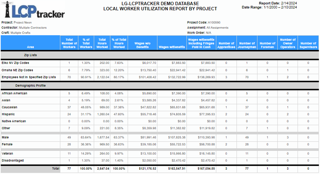This screenshot has height=174, width=320.
Task: Click the Multiple Crafts value
Action: click(x=20, y=33)
